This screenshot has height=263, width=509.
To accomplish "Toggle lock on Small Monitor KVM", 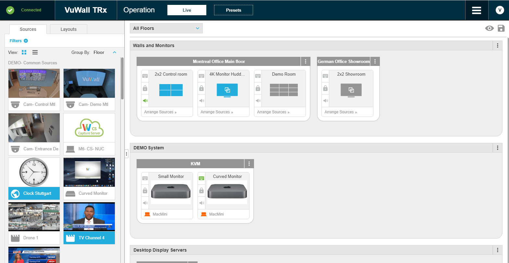I will coord(145,191).
